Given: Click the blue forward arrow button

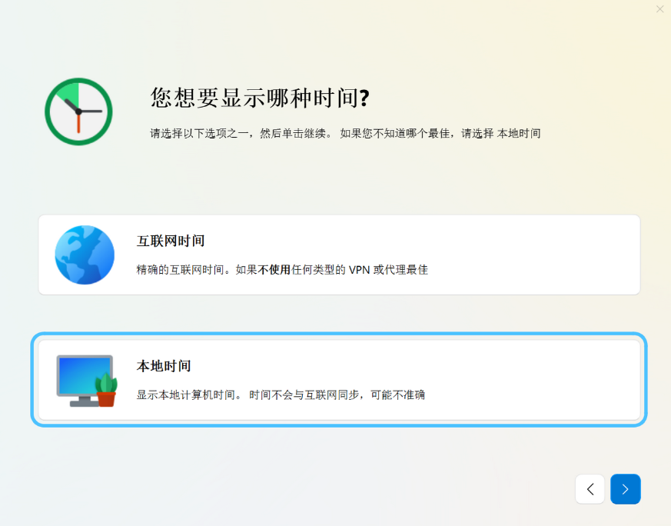Looking at the screenshot, I should tap(625, 489).
